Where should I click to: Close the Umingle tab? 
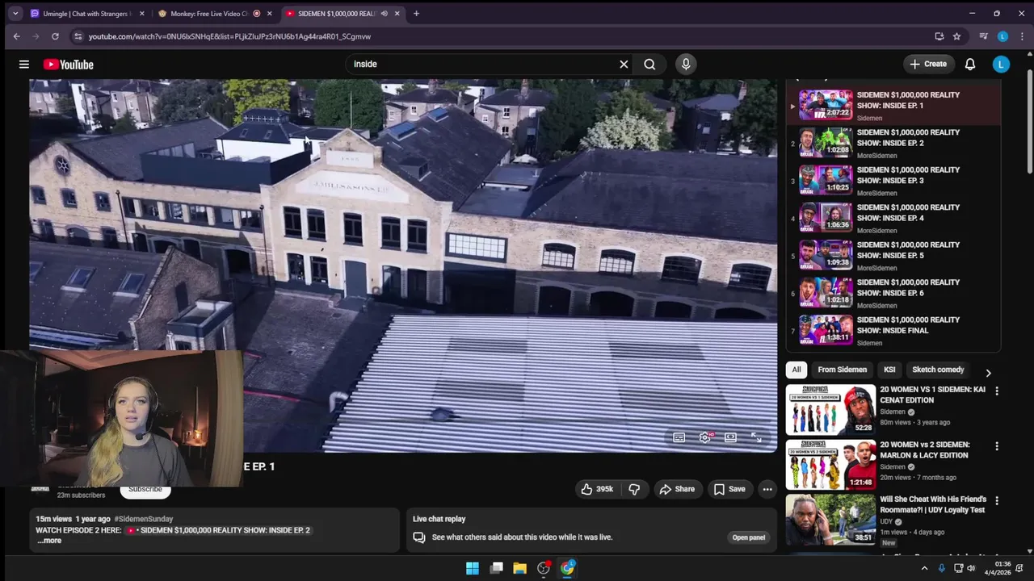142,14
